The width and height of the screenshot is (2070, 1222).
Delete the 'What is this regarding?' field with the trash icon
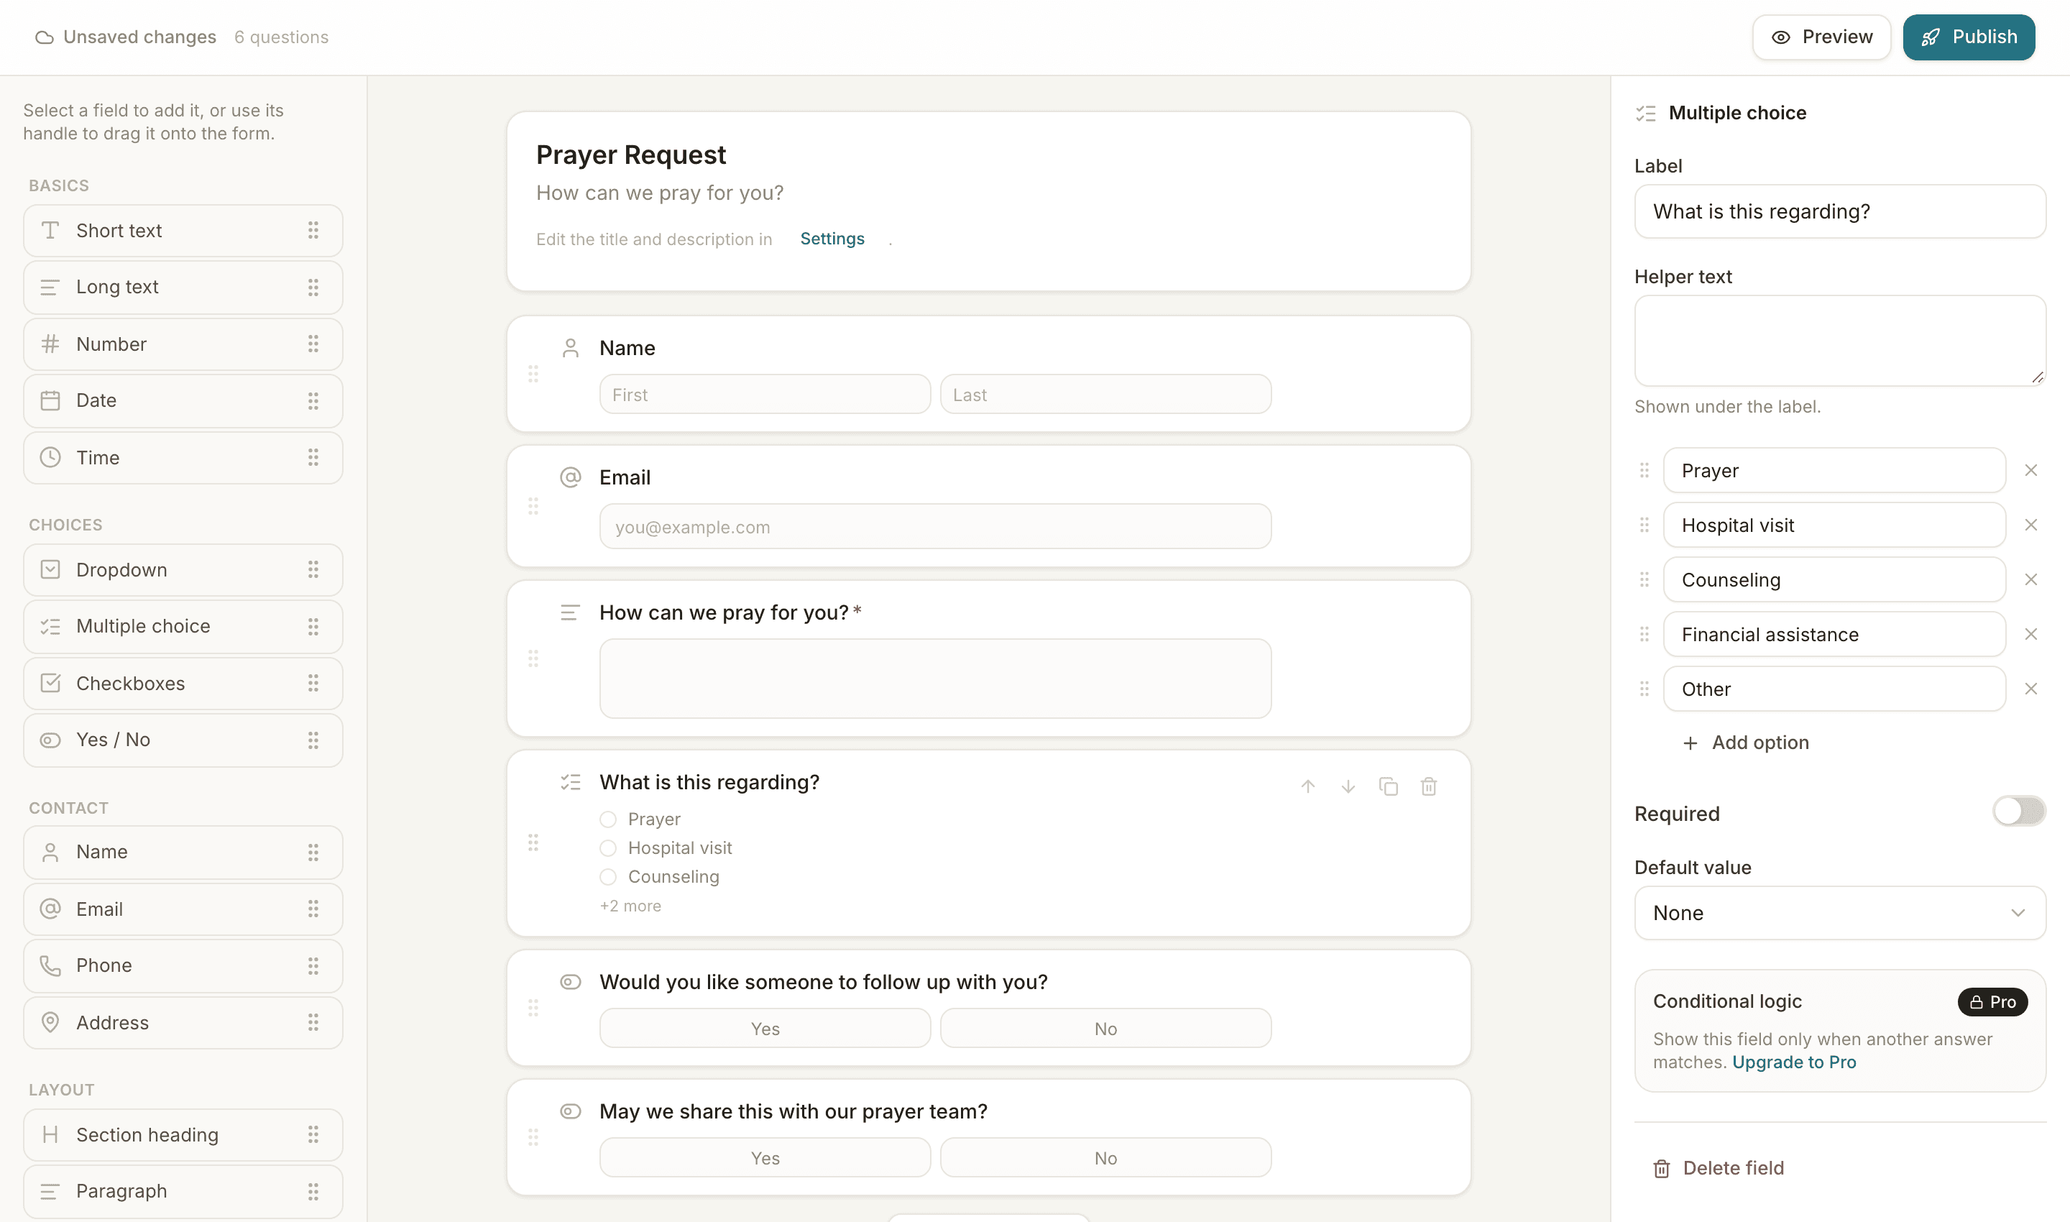[x=1429, y=786]
